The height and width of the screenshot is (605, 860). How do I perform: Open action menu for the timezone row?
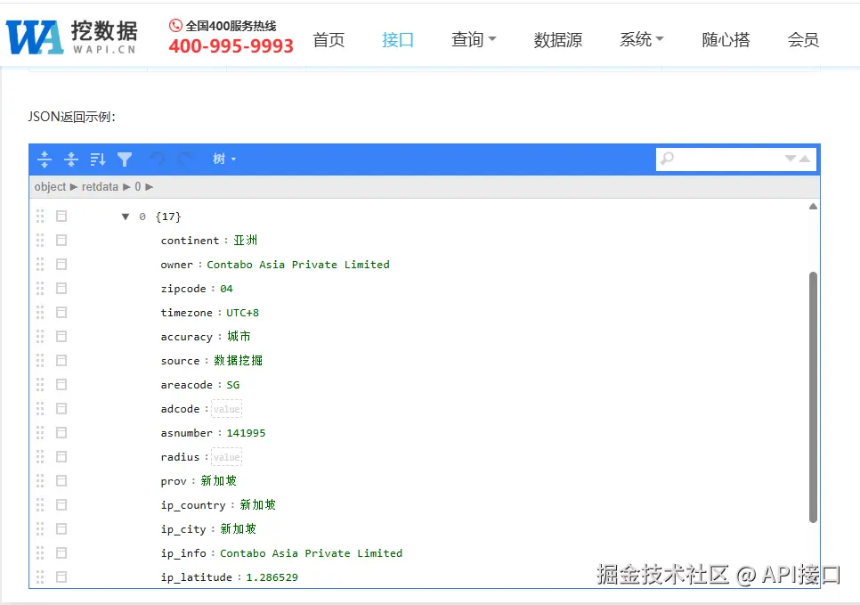pyautogui.click(x=61, y=313)
